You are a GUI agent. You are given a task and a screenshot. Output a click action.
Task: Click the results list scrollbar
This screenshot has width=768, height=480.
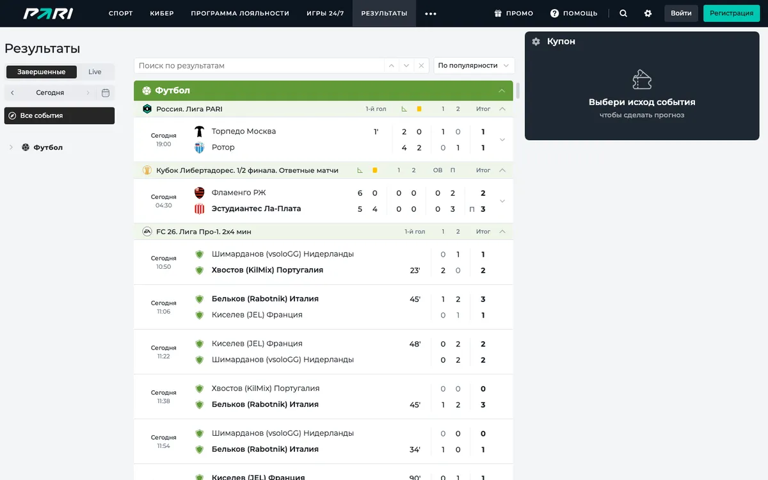coord(518,90)
